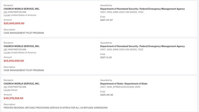Click the $20,000,000.00 amount

coord(14,23)
